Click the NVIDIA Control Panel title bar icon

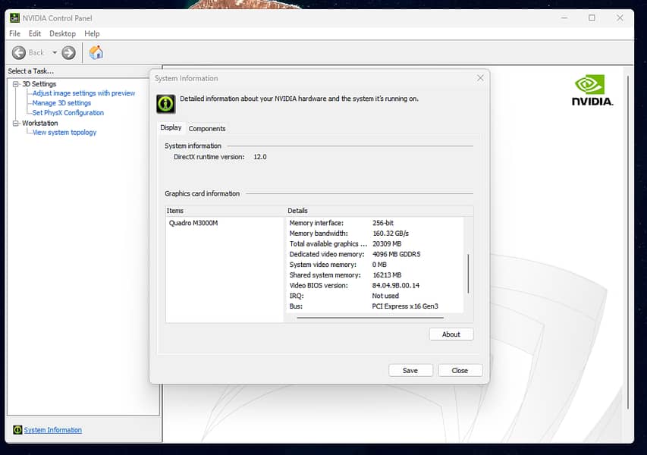pyautogui.click(x=14, y=17)
